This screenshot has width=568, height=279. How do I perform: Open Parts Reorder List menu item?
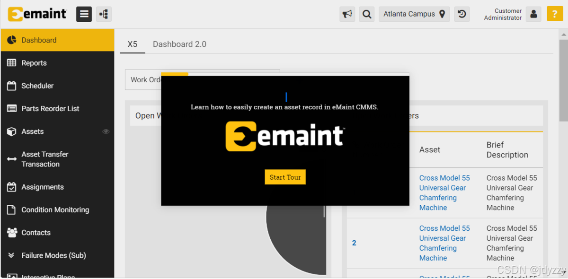tap(57, 108)
